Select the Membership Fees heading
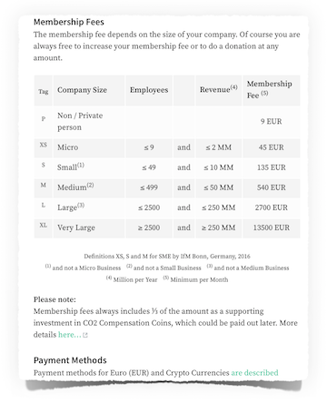The image size is (327, 404). (x=69, y=22)
